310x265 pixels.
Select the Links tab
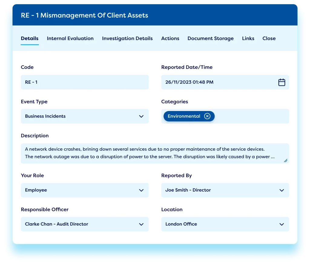[248, 38]
